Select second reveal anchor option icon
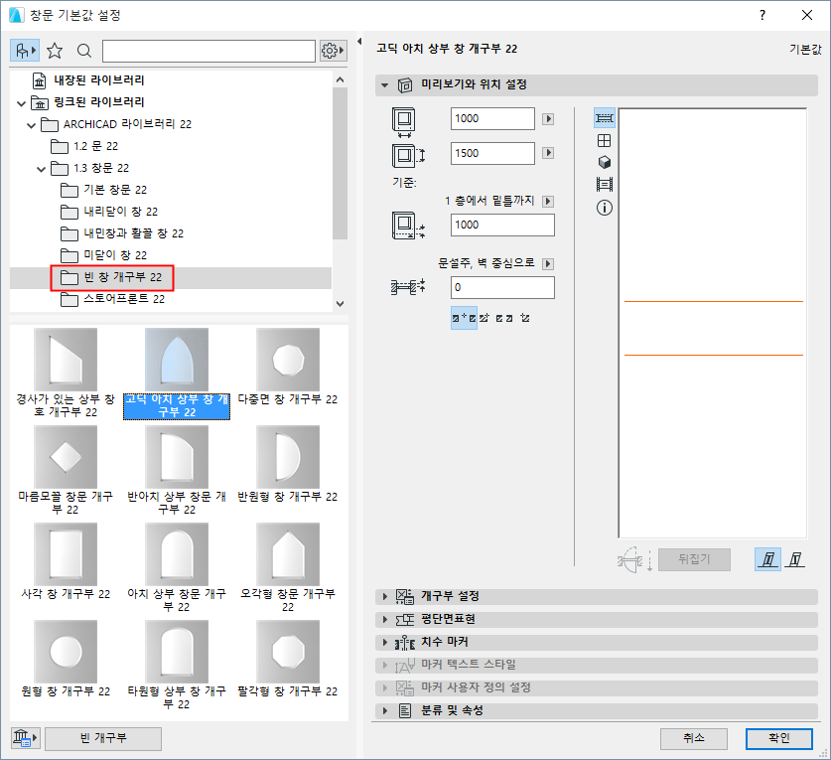This screenshot has height=760, width=831. 484,318
